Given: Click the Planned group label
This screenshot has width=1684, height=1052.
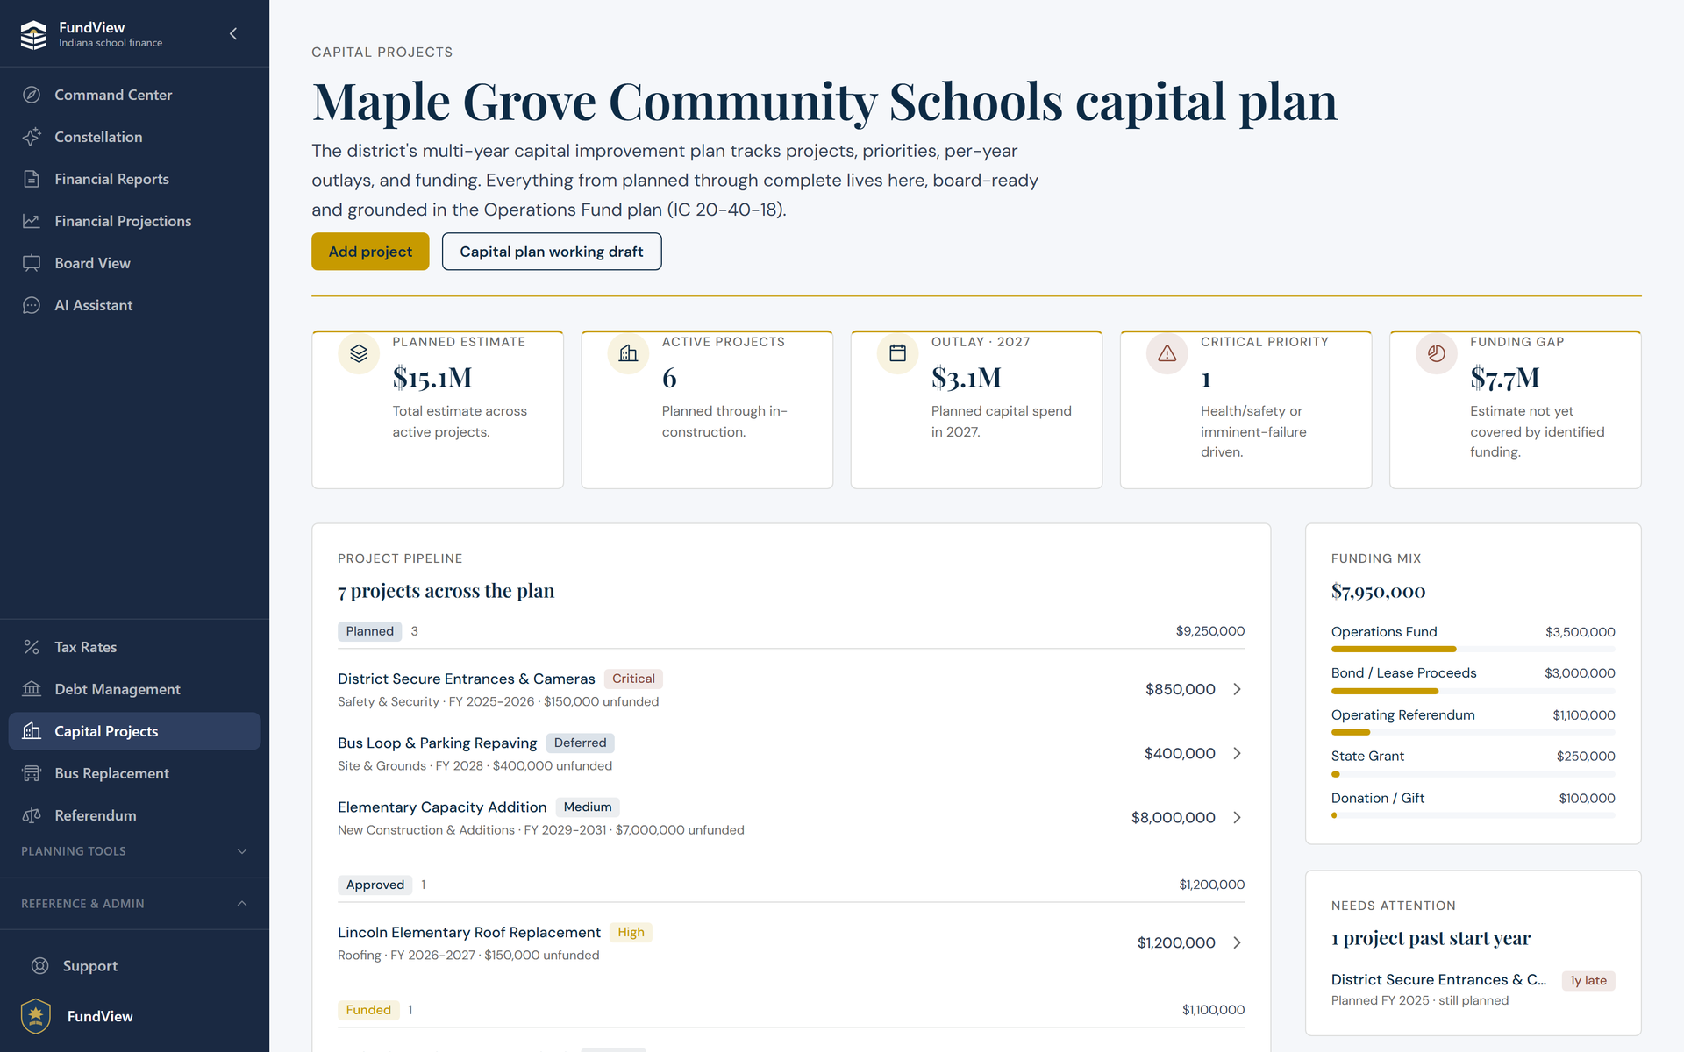Looking at the screenshot, I should coord(369,631).
